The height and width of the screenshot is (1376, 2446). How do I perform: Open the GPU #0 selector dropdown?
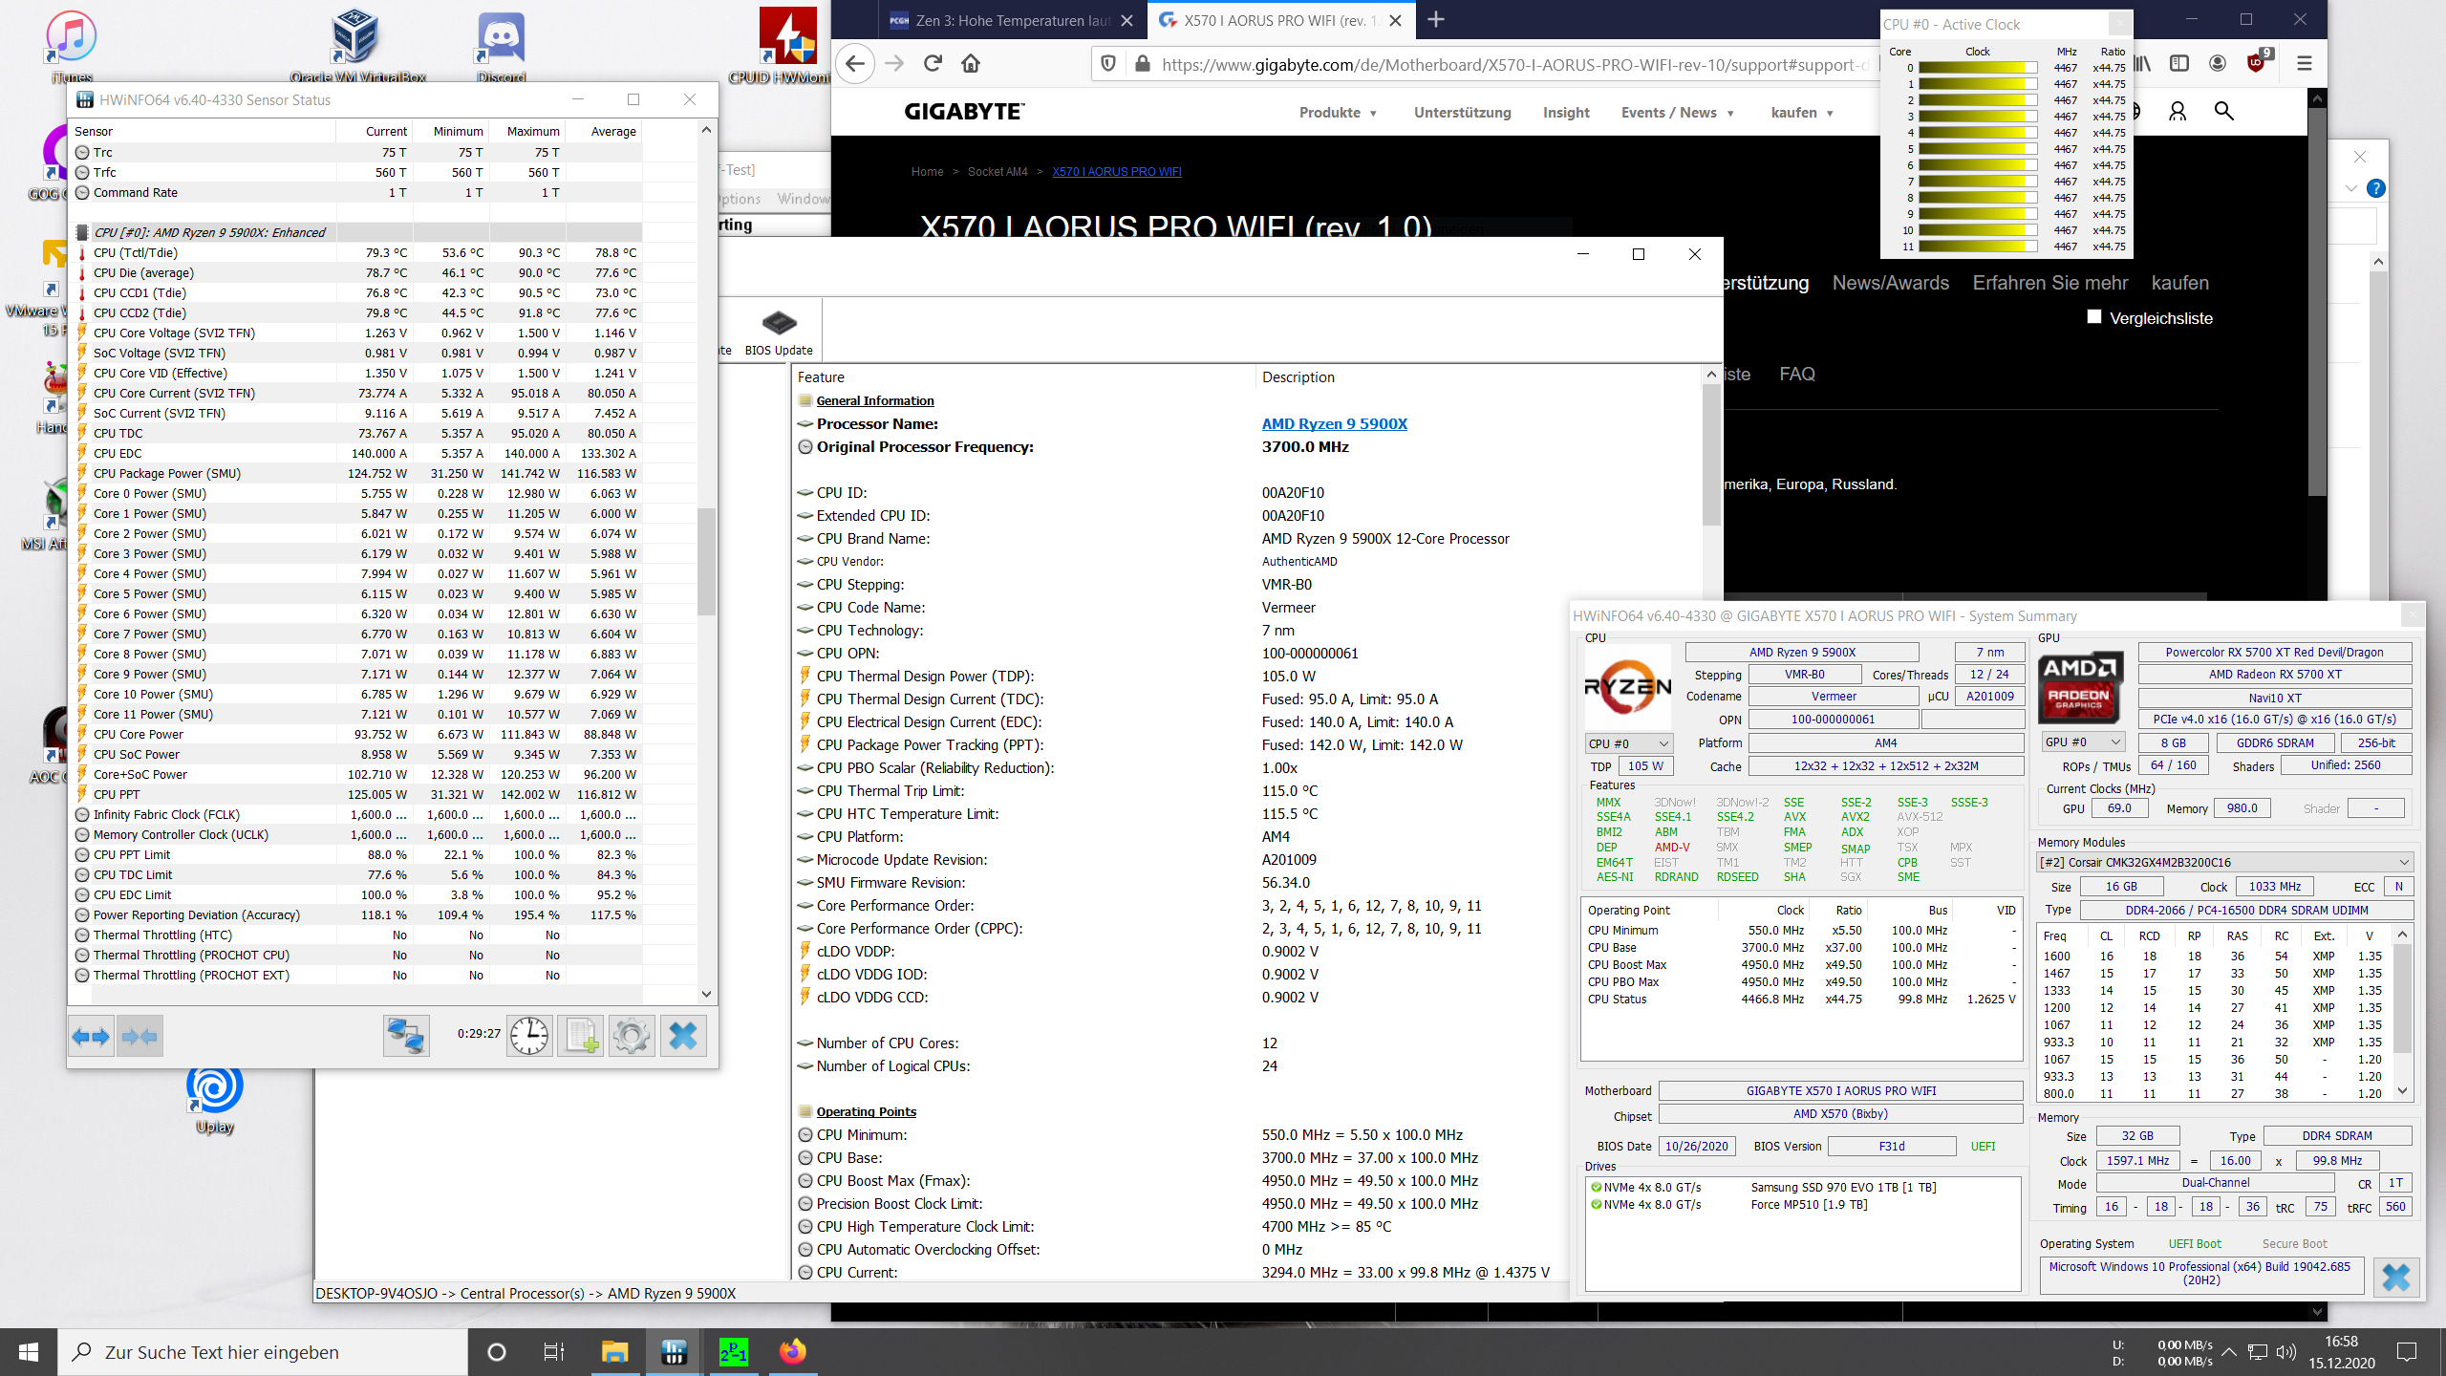[x=2083, y=742]
